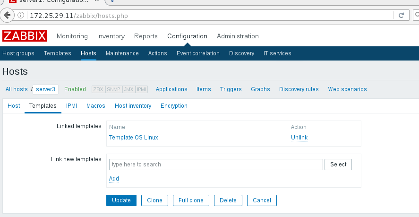
Task: Open the Reports menu
Action: click(146, 36)
